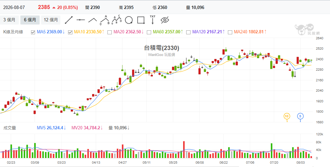Click the MA20 2362.50 label

128,32
